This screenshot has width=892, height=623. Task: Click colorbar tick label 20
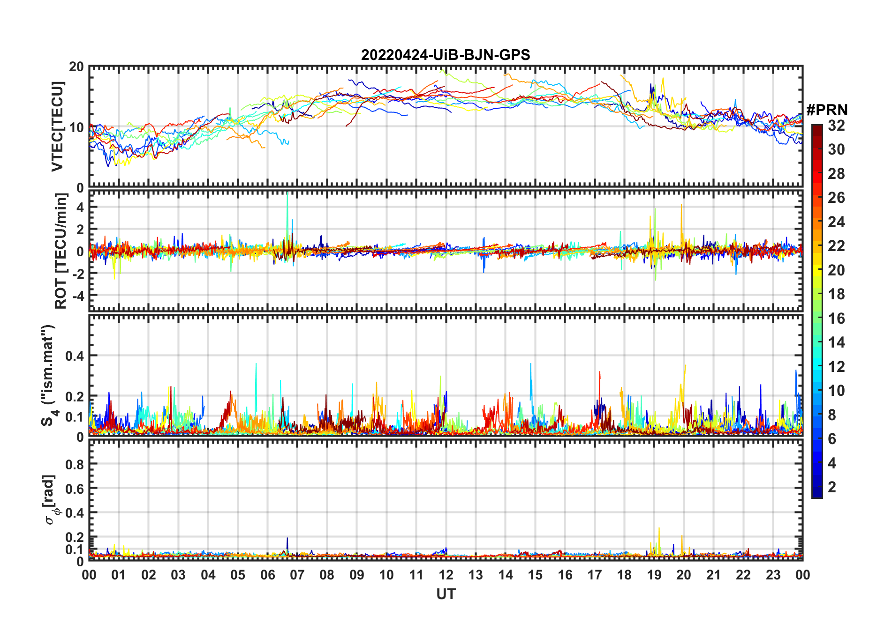pos(836,270)
